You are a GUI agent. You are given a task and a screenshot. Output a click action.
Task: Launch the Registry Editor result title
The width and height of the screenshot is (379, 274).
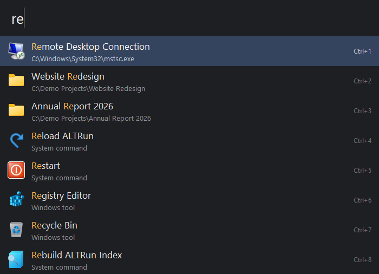coord(61,195)
